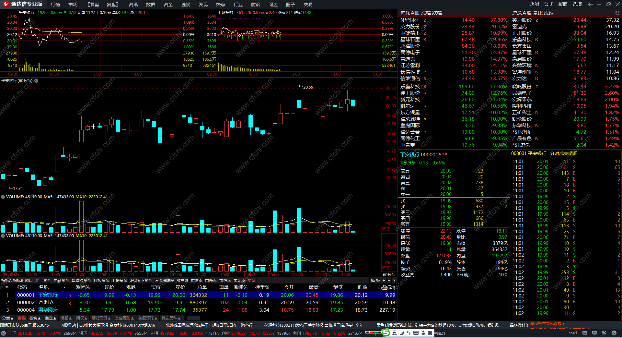622x338 pixels.
Task: Click 乐鑫科技 in the decliners list
Action: [410, 87]
